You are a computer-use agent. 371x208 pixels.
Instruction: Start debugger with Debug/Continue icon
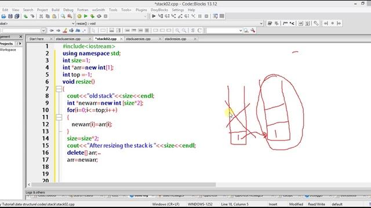point(154,16)
